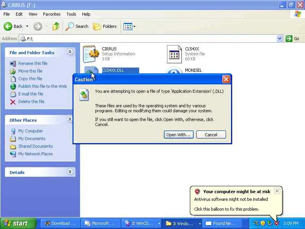305x229 pixels.
Task: Click Copy this file link
Action: [30, 79]
